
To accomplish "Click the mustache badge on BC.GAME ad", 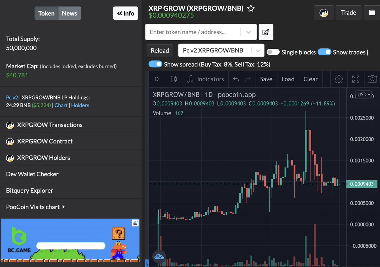I will (x=135, y=223).
